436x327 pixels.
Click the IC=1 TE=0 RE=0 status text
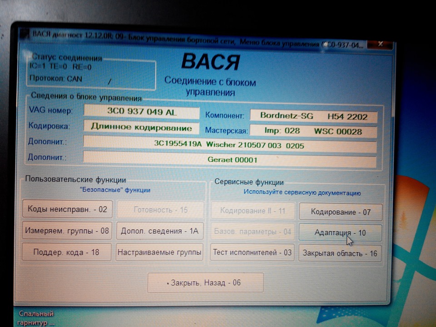pyautogui.click(x=60, y=66)
